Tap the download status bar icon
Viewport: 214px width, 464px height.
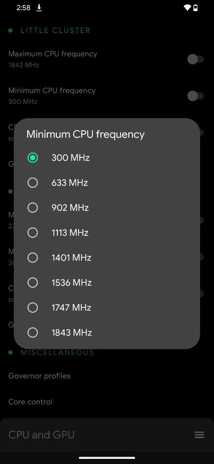39,8
